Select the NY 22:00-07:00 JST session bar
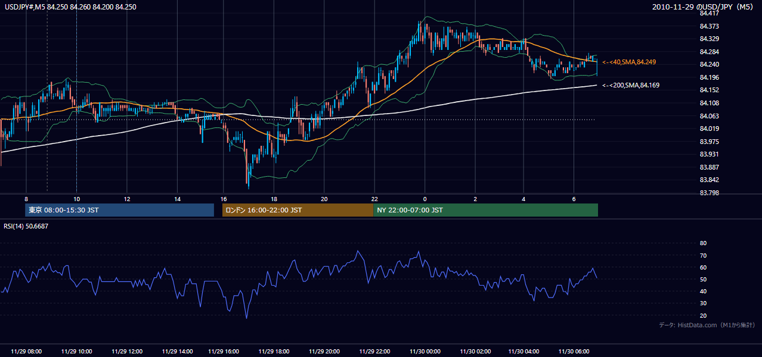The height and width of the screenshot is (357, 762). coord(485,210)
